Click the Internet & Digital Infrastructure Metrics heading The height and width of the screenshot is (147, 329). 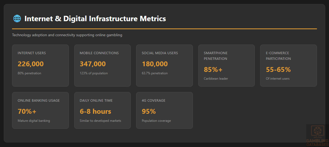pos(95,19)
